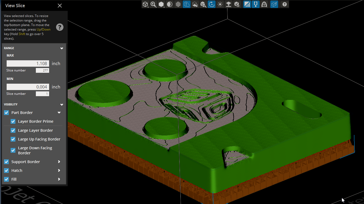Open the dice parts icon menu
364x204 pixels.
pos(203,4)
